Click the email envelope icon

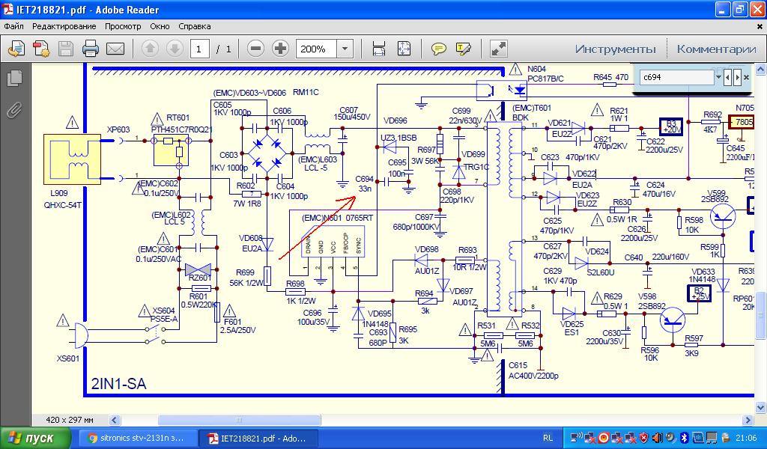[115, 49]
